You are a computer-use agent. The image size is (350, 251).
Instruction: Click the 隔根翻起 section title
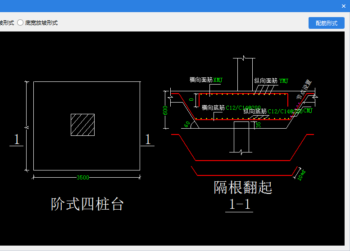[243, 187]
